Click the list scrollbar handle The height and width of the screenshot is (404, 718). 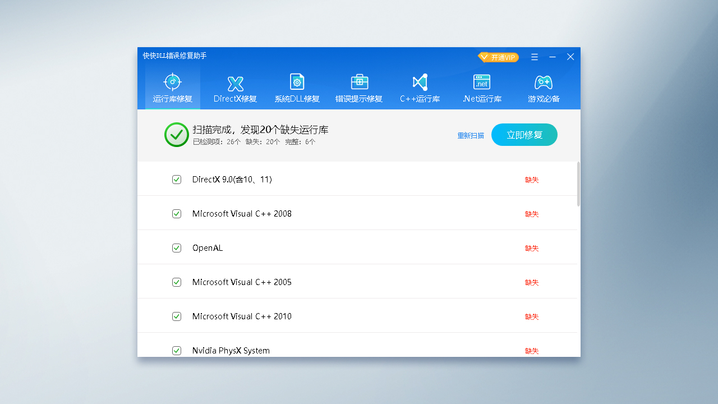578,180
